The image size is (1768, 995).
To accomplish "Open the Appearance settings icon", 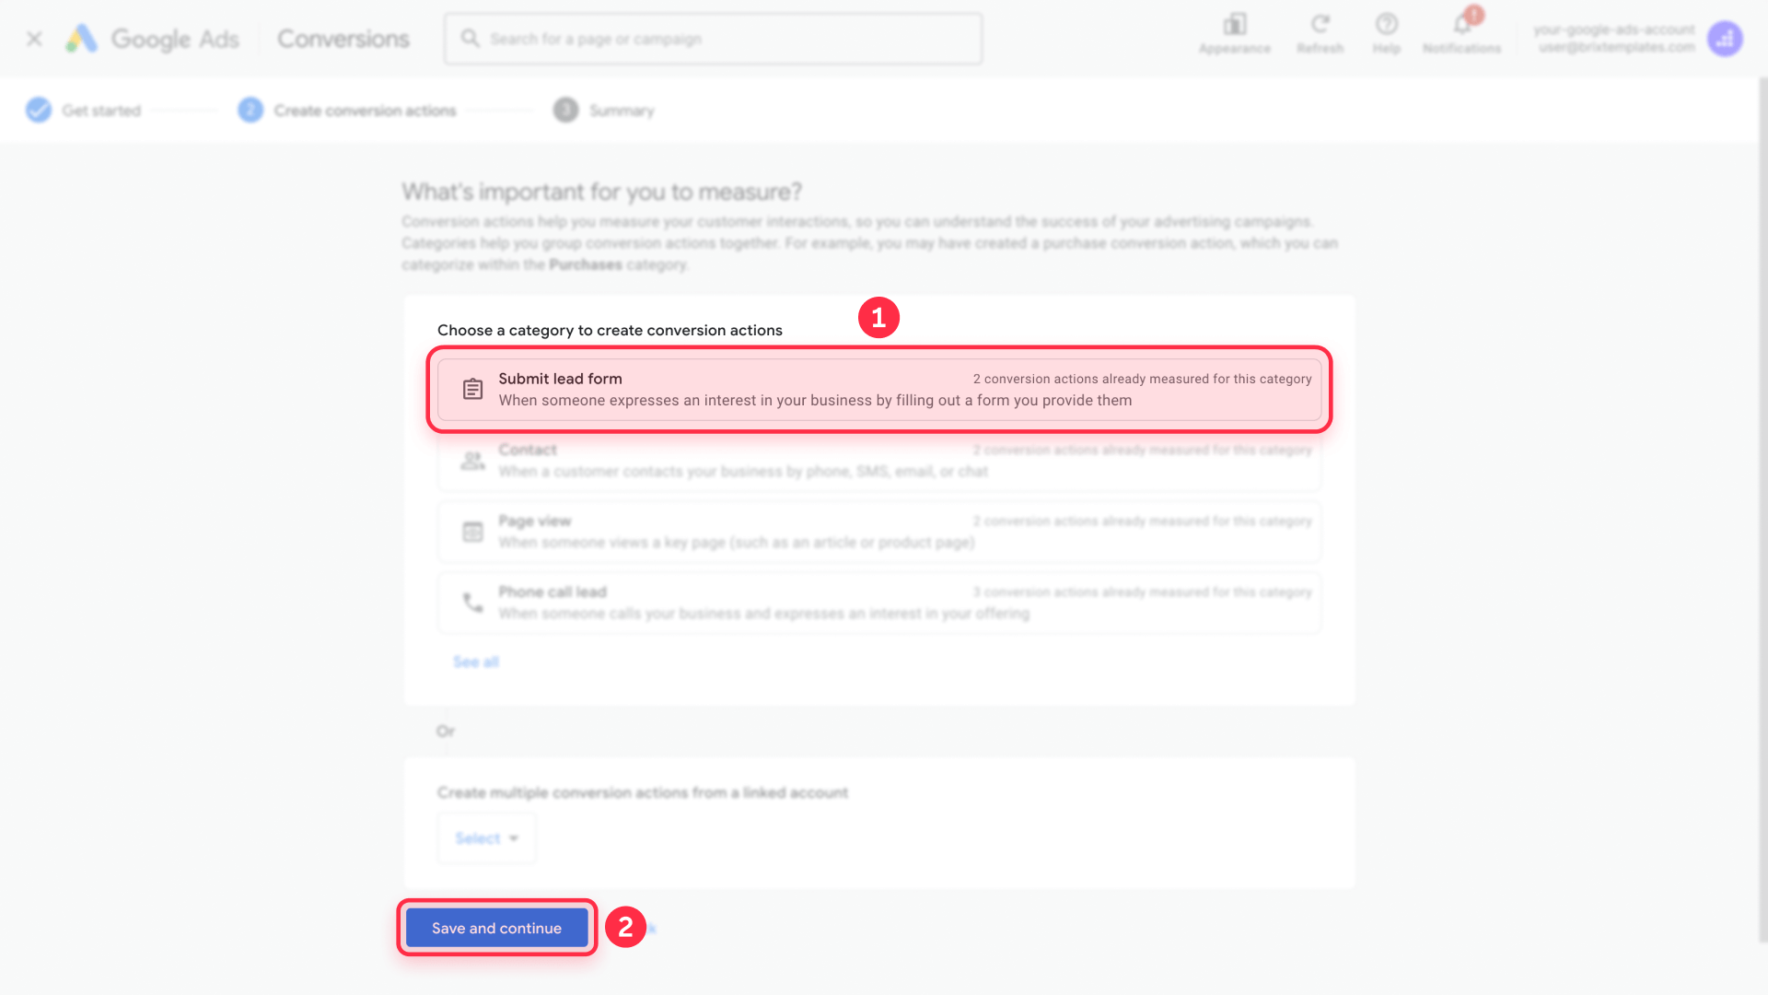I will click(x=1235, y=25).
